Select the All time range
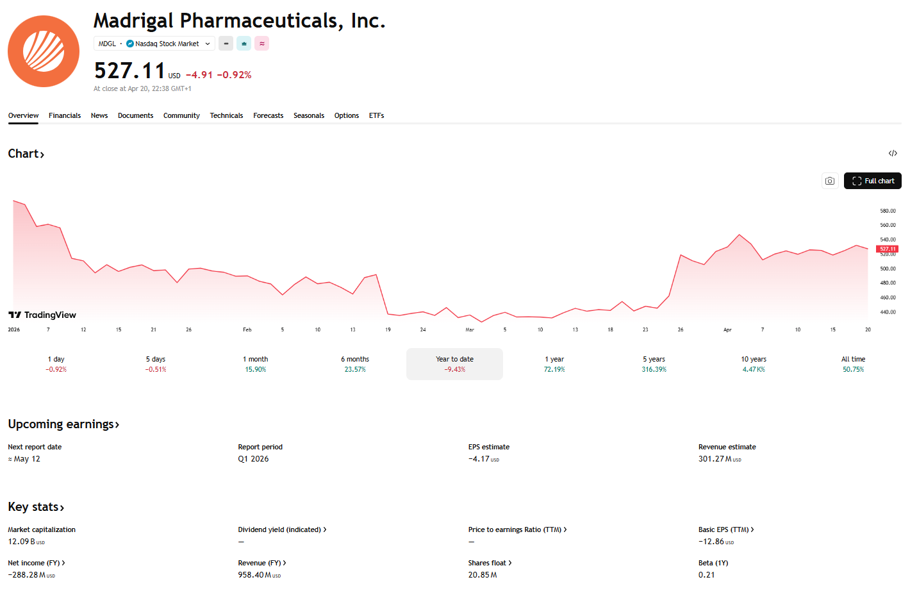This screenshot has width=910, height=600. click(x=853, y=364)
